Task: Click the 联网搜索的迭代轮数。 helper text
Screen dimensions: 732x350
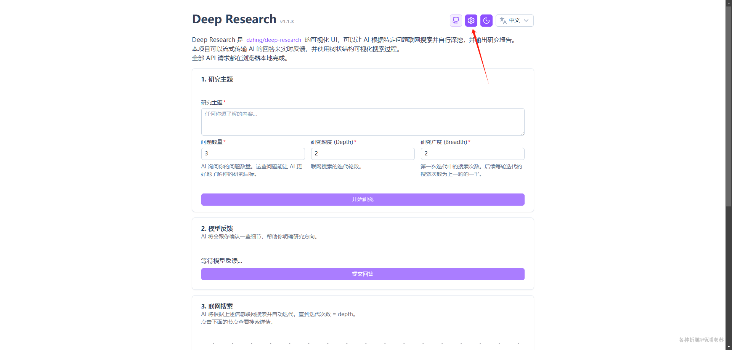Action: [336, 166]
